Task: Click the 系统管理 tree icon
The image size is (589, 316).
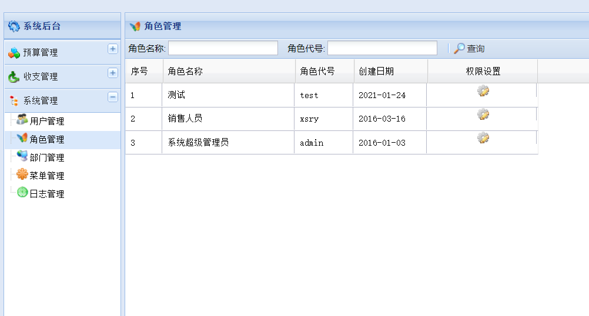Action: 14,100
